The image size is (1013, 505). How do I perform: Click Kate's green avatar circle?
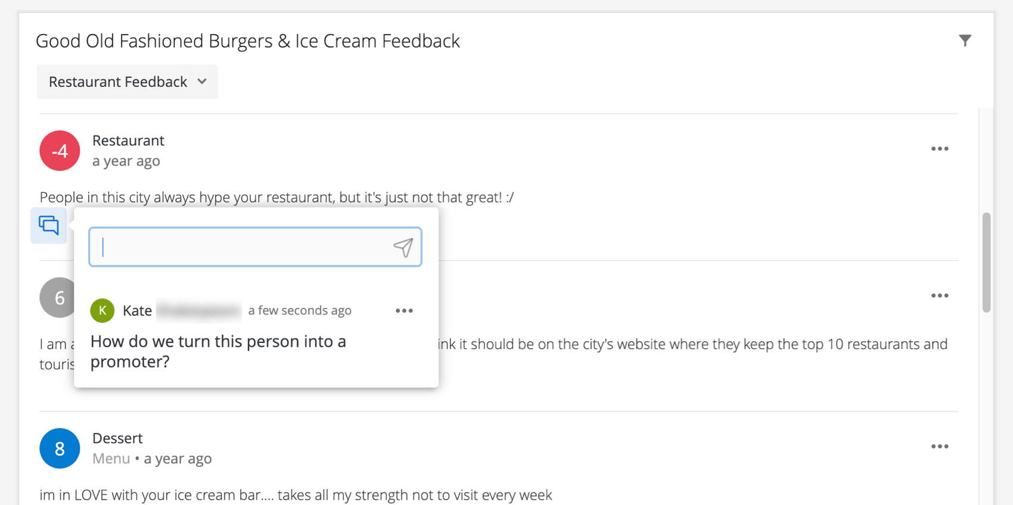pyautogui.click(x=102, y=310)
